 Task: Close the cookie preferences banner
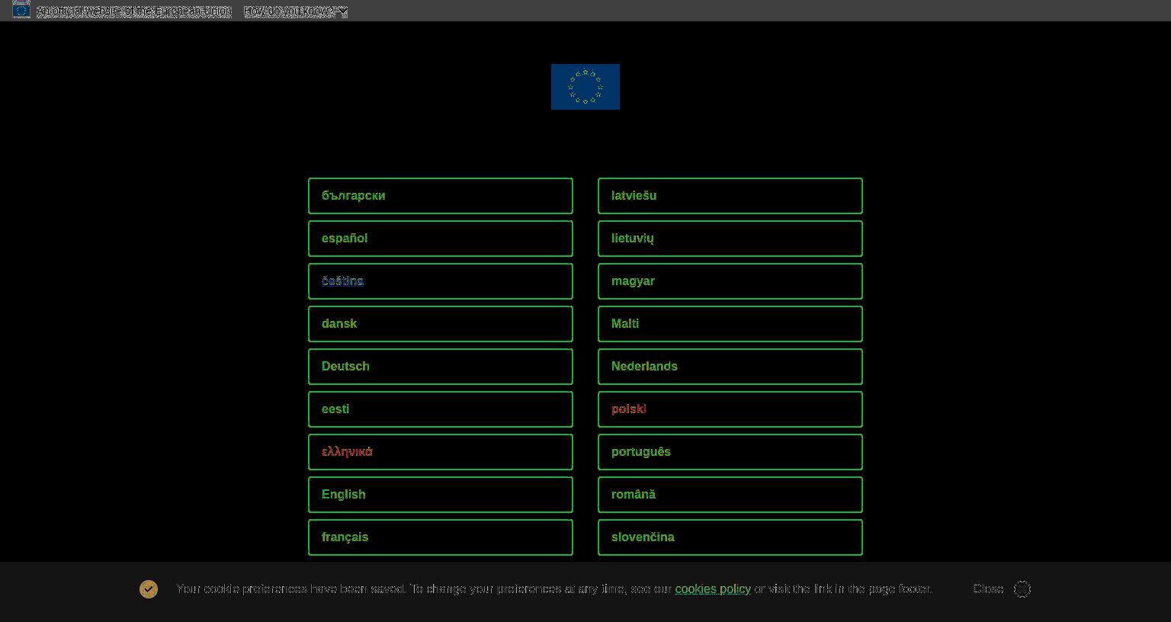pos(1002,589)
